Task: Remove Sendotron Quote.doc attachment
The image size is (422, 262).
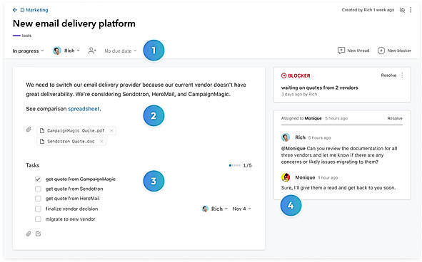Action: (101, 141)
